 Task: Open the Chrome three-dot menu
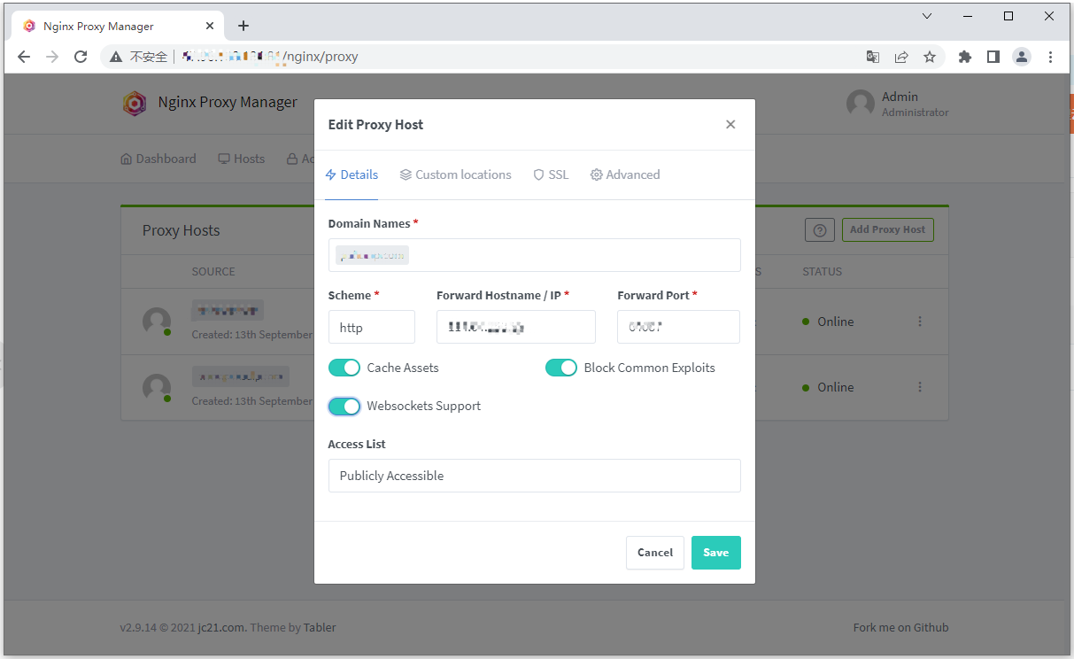tap(1050, 57)
